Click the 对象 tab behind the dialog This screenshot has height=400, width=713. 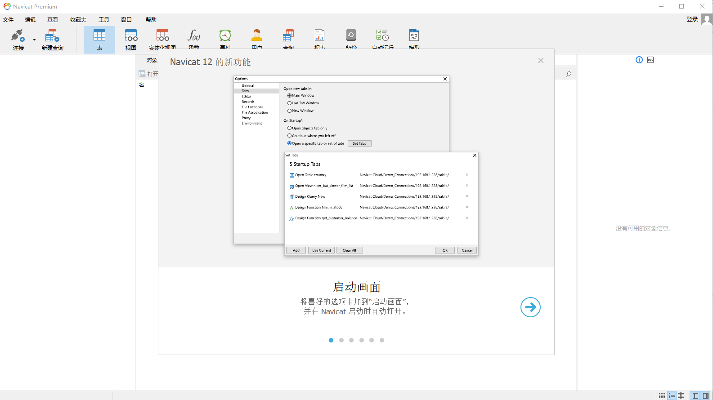(152, 60)
